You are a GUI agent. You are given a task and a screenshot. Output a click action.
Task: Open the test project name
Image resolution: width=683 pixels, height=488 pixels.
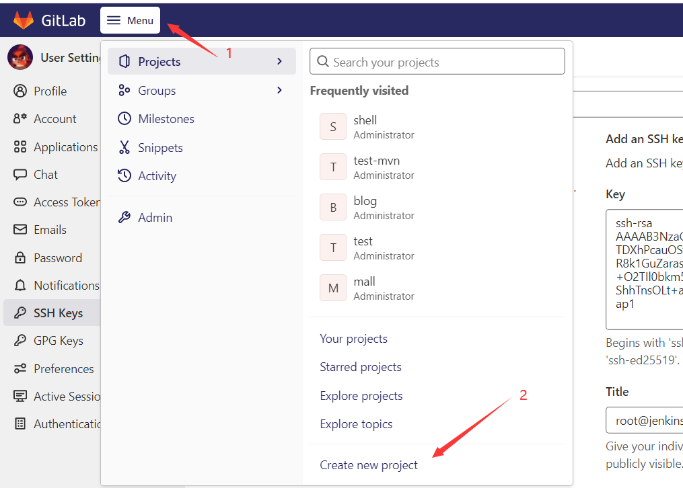(363, 241)
